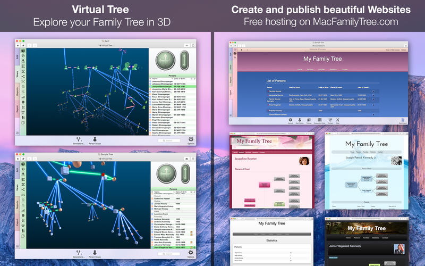Select Joseph Ehrensperger in the persons list
This screenshot has height=266, width=425.
[167, 87]
